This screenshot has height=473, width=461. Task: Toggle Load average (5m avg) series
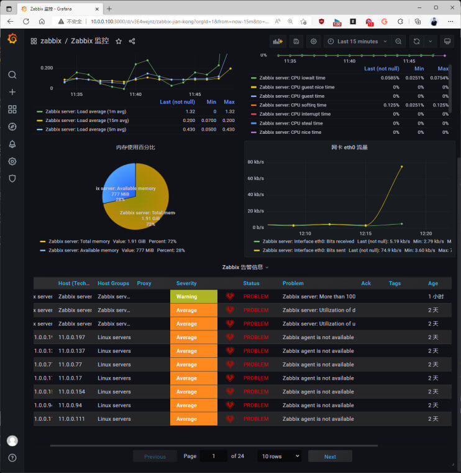pyautogui.click(x=86, y=129)
